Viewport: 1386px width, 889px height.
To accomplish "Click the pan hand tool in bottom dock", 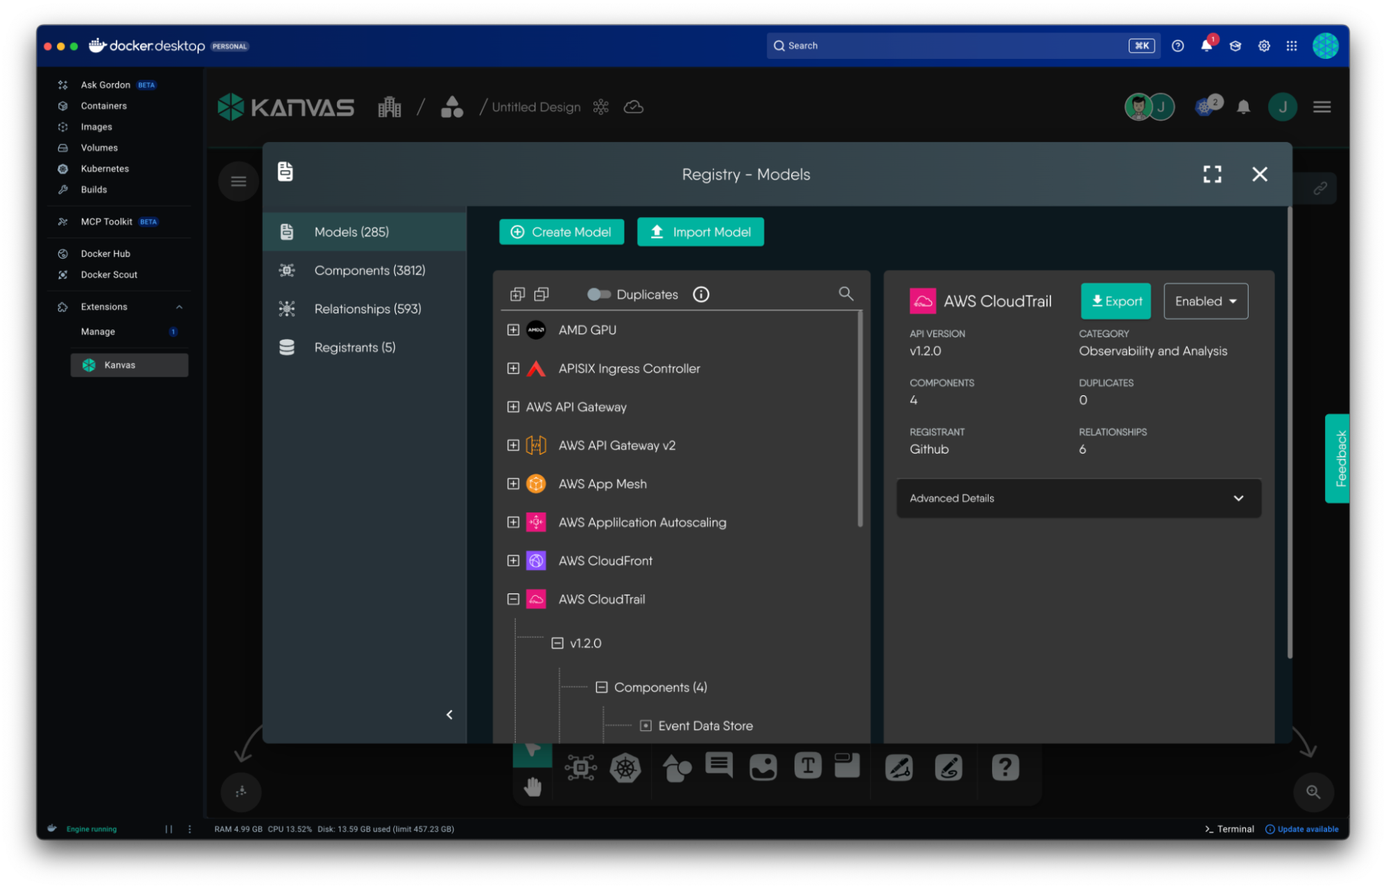I will (532, 788).
